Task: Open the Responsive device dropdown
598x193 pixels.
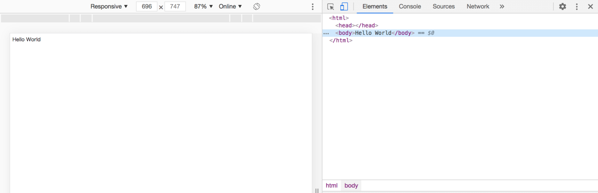Action: [109, 7]
